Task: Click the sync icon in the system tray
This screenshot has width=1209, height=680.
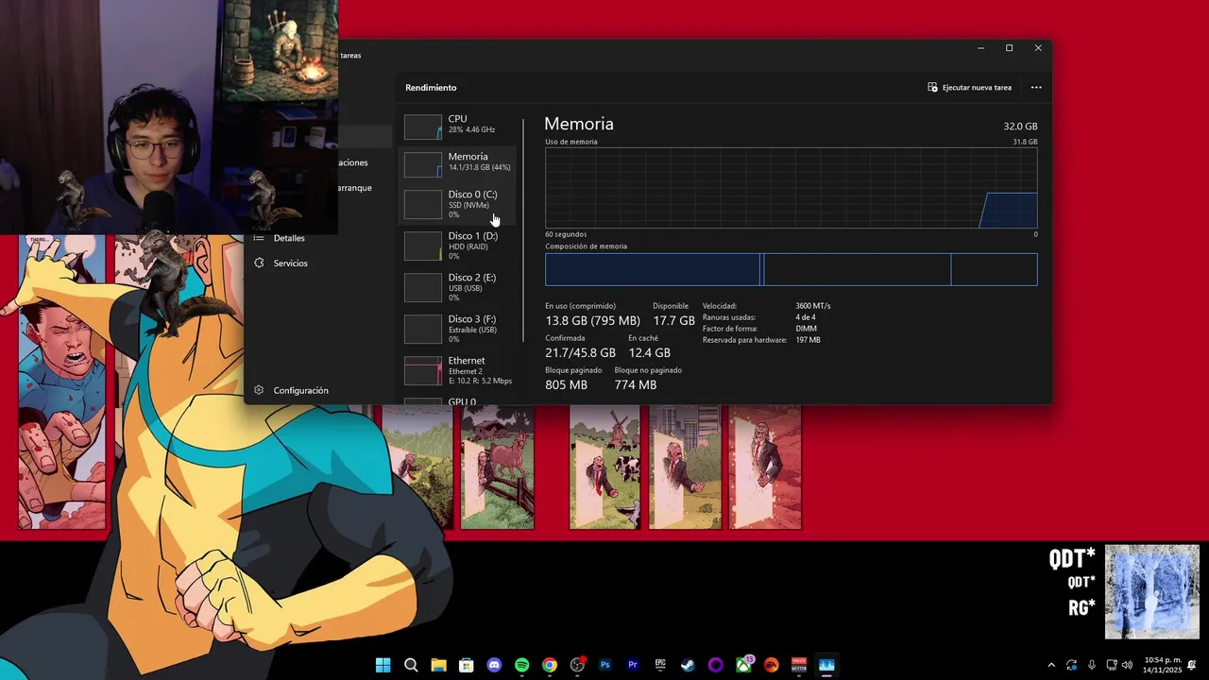Action: click(1072, 665)
